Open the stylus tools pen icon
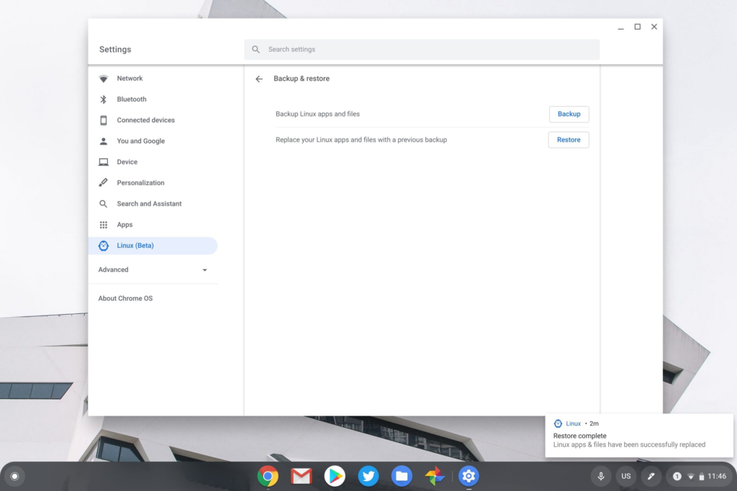 [x=651, y=477]
